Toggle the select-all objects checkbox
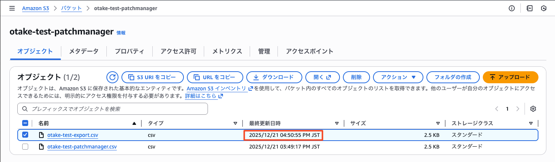This screenshot has width=555, height=162. pyautogui.click(x=25, y=123)
